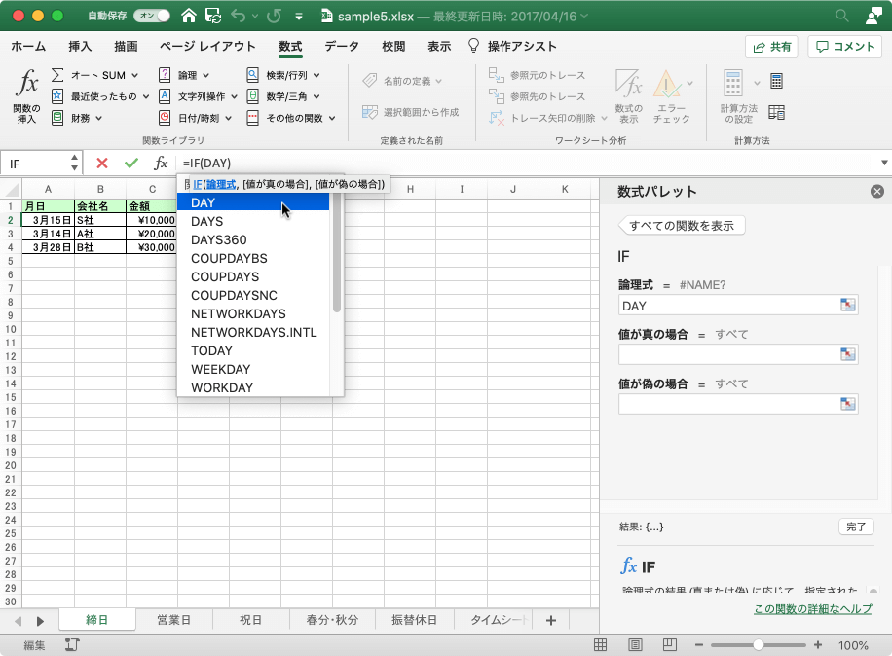Click the Redo arrow in title bar

coord(275,16)
